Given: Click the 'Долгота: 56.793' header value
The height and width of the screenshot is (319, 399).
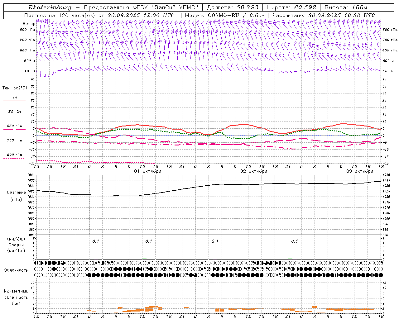Looking at the screenshot, I should coord(232,7).
